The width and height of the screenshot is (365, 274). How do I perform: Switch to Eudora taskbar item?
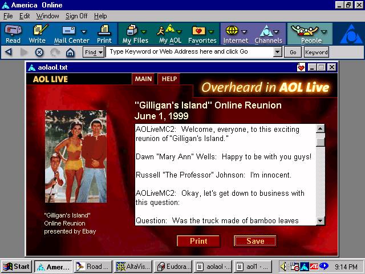coord(173,267)
